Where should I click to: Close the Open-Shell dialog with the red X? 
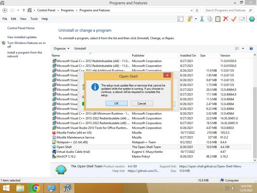[x=167, y=75]
